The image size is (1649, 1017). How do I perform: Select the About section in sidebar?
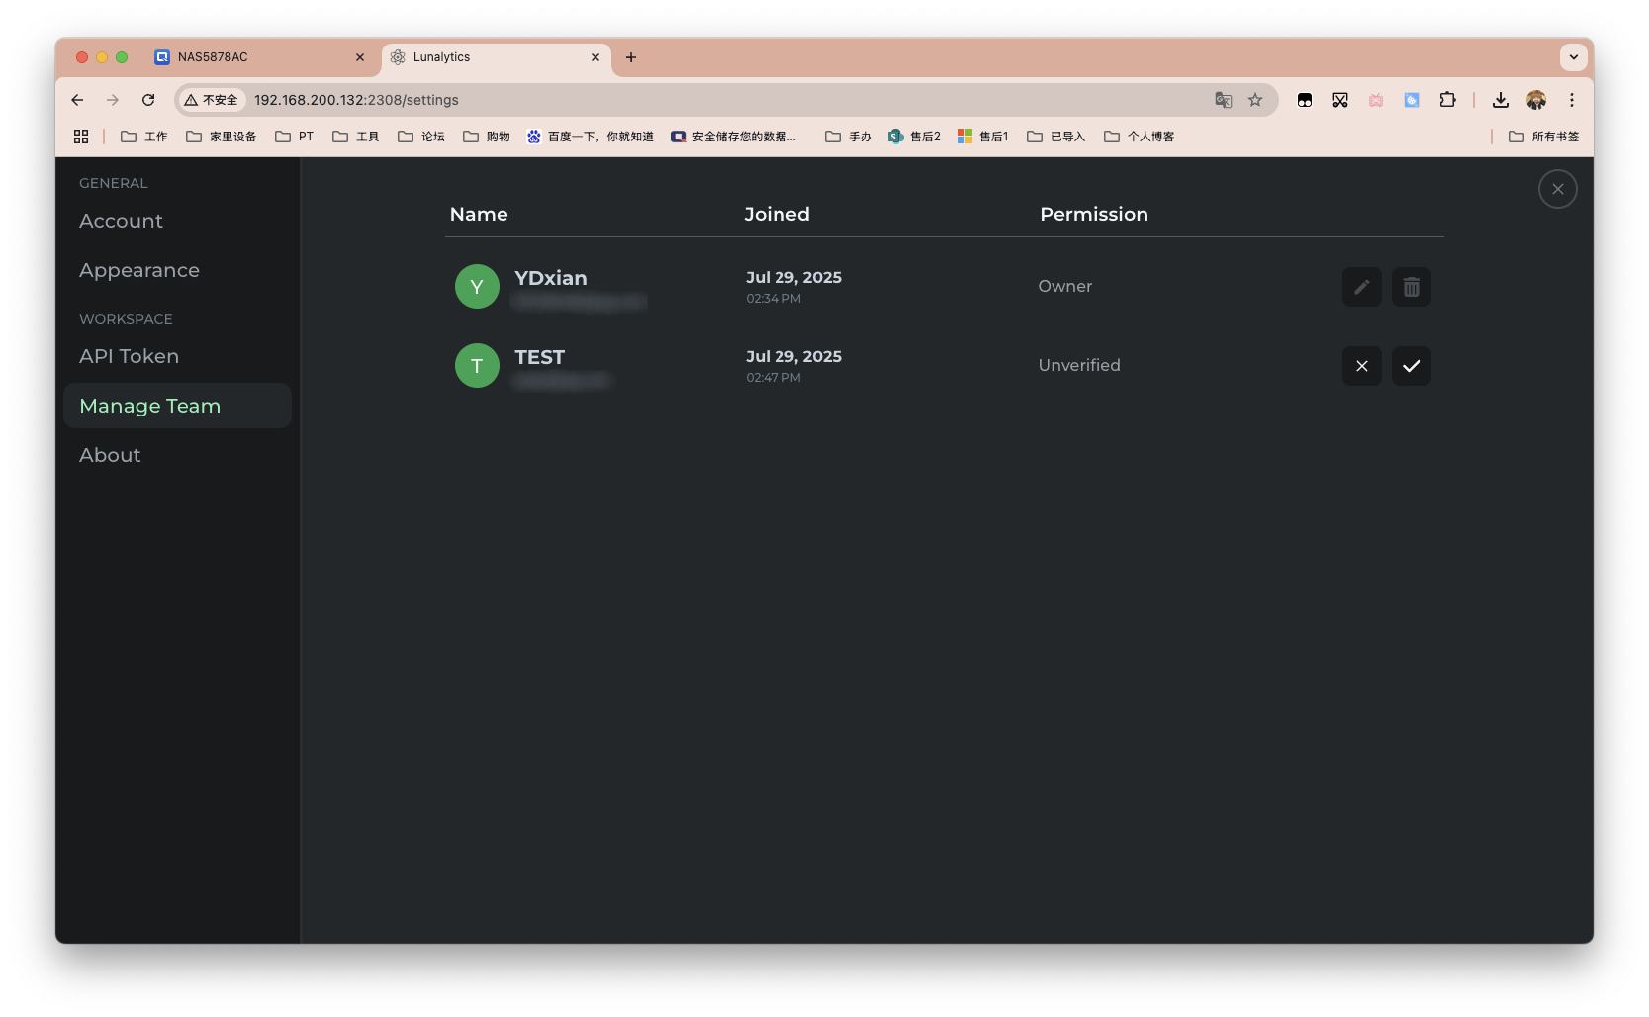click(x=110, y=455)
